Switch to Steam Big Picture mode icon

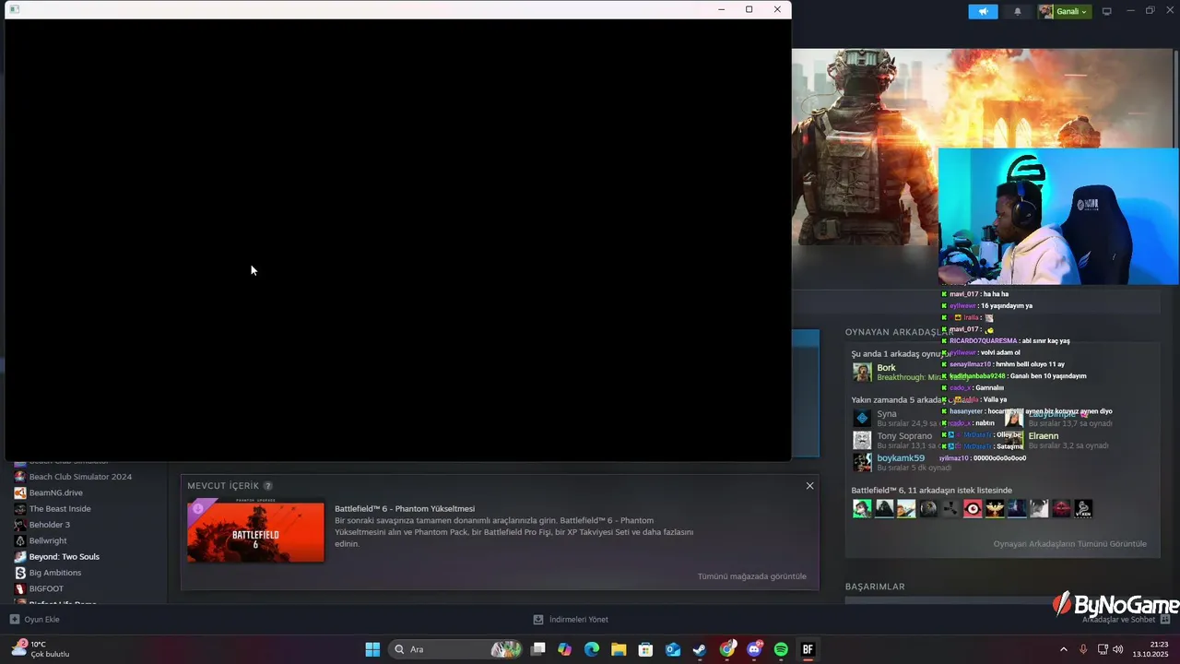[x=1107, y=12]
